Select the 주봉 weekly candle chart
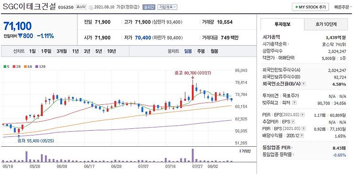 pyautogui.click(x=201, y=51)
